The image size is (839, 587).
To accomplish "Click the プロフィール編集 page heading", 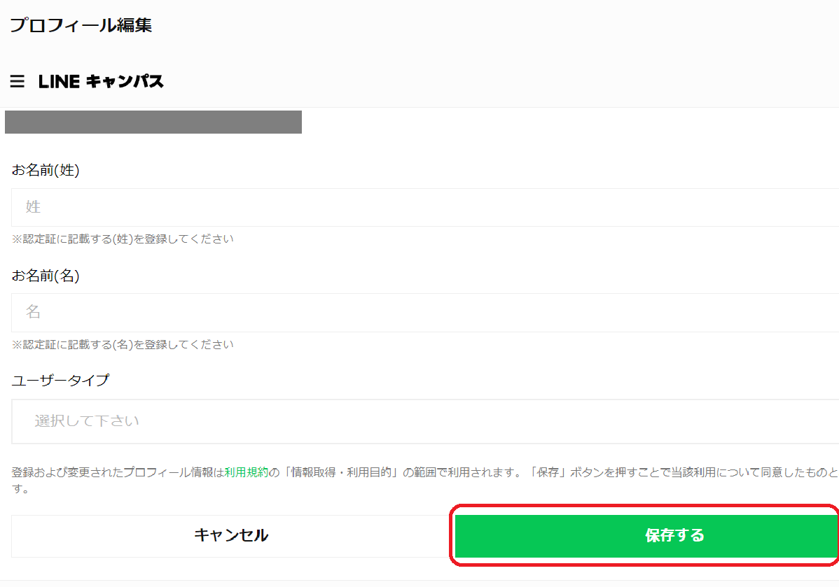I will tap(81, 25).
